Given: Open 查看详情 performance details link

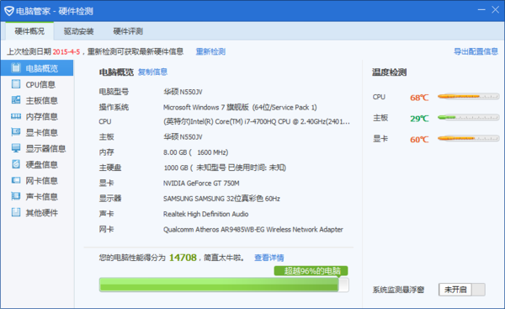Looking at the screenshot, I should (x=269, y=258).
